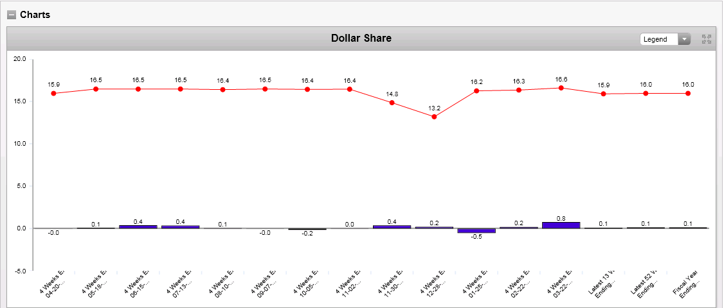Screen dimensions: 724x308
Task: Click the 16.2 data point marker
Action: tap(476, 91)
